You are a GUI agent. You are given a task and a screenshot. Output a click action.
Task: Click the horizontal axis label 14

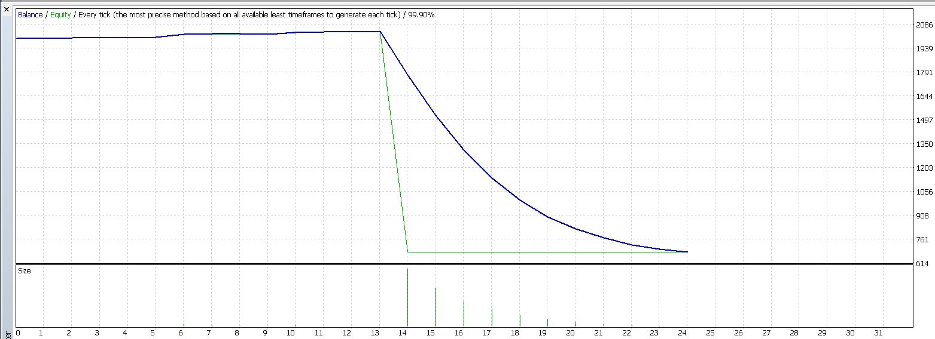point(404,333)
